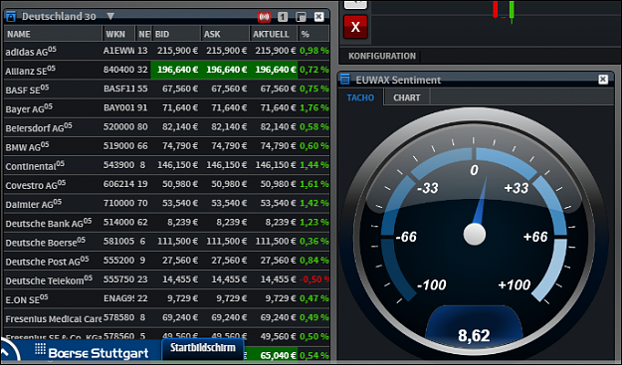
Task: Click the Covestro 1,61 % change
Action: 314,184
